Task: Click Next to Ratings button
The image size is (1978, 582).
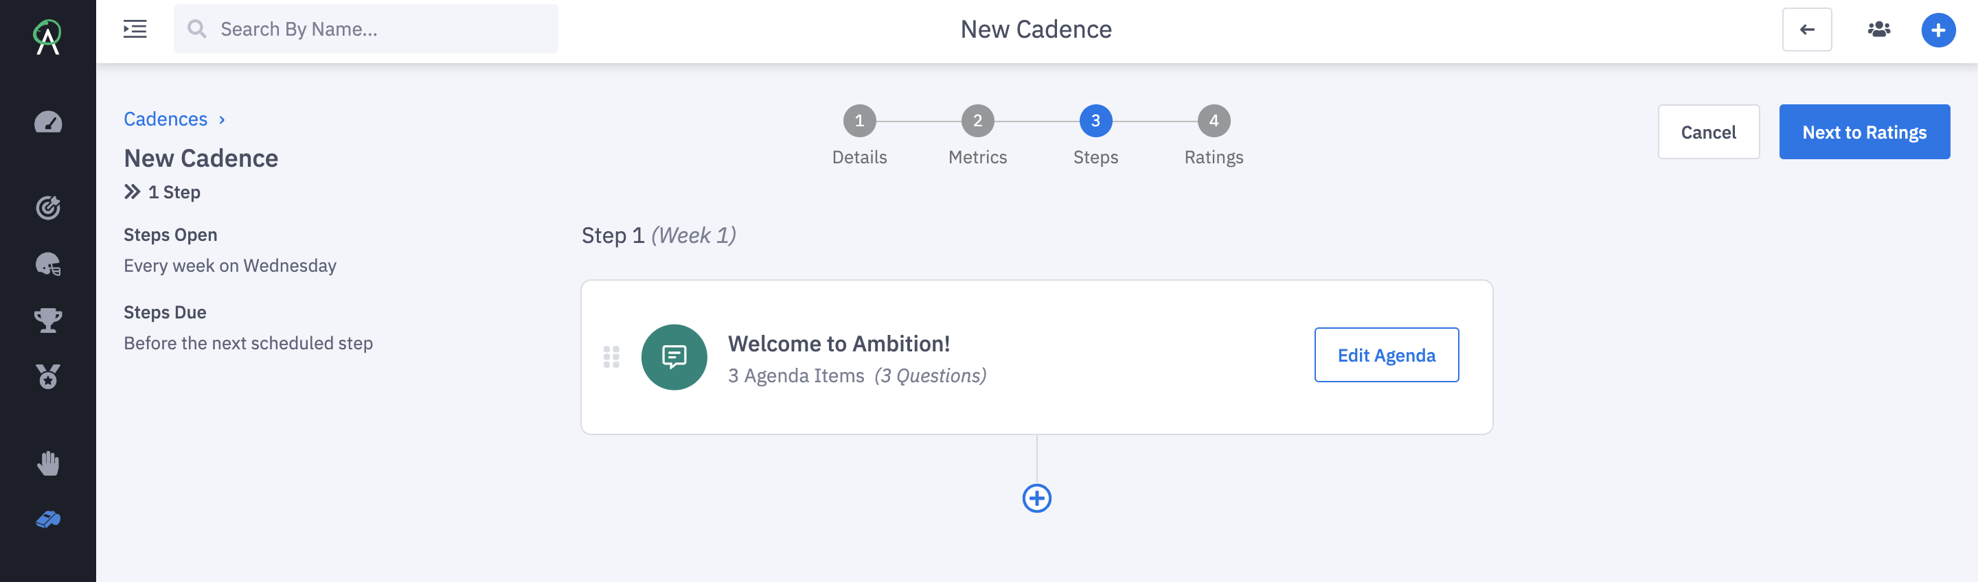Action: pyautogui.click(x=1863, y=132)
